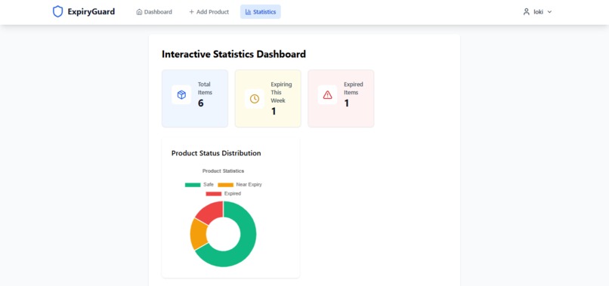The width and height of the screenshot is (609, 286).
Task: Toggle the green Safe legend swatch
Action: [x=193, y=185]
